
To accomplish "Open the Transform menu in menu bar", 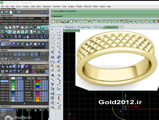I will (56, 6).
